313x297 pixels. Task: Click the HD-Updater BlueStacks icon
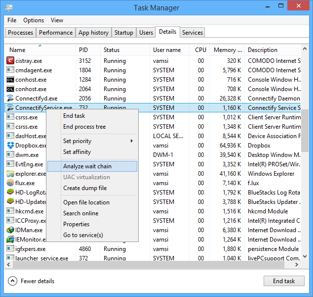[10, 201]
